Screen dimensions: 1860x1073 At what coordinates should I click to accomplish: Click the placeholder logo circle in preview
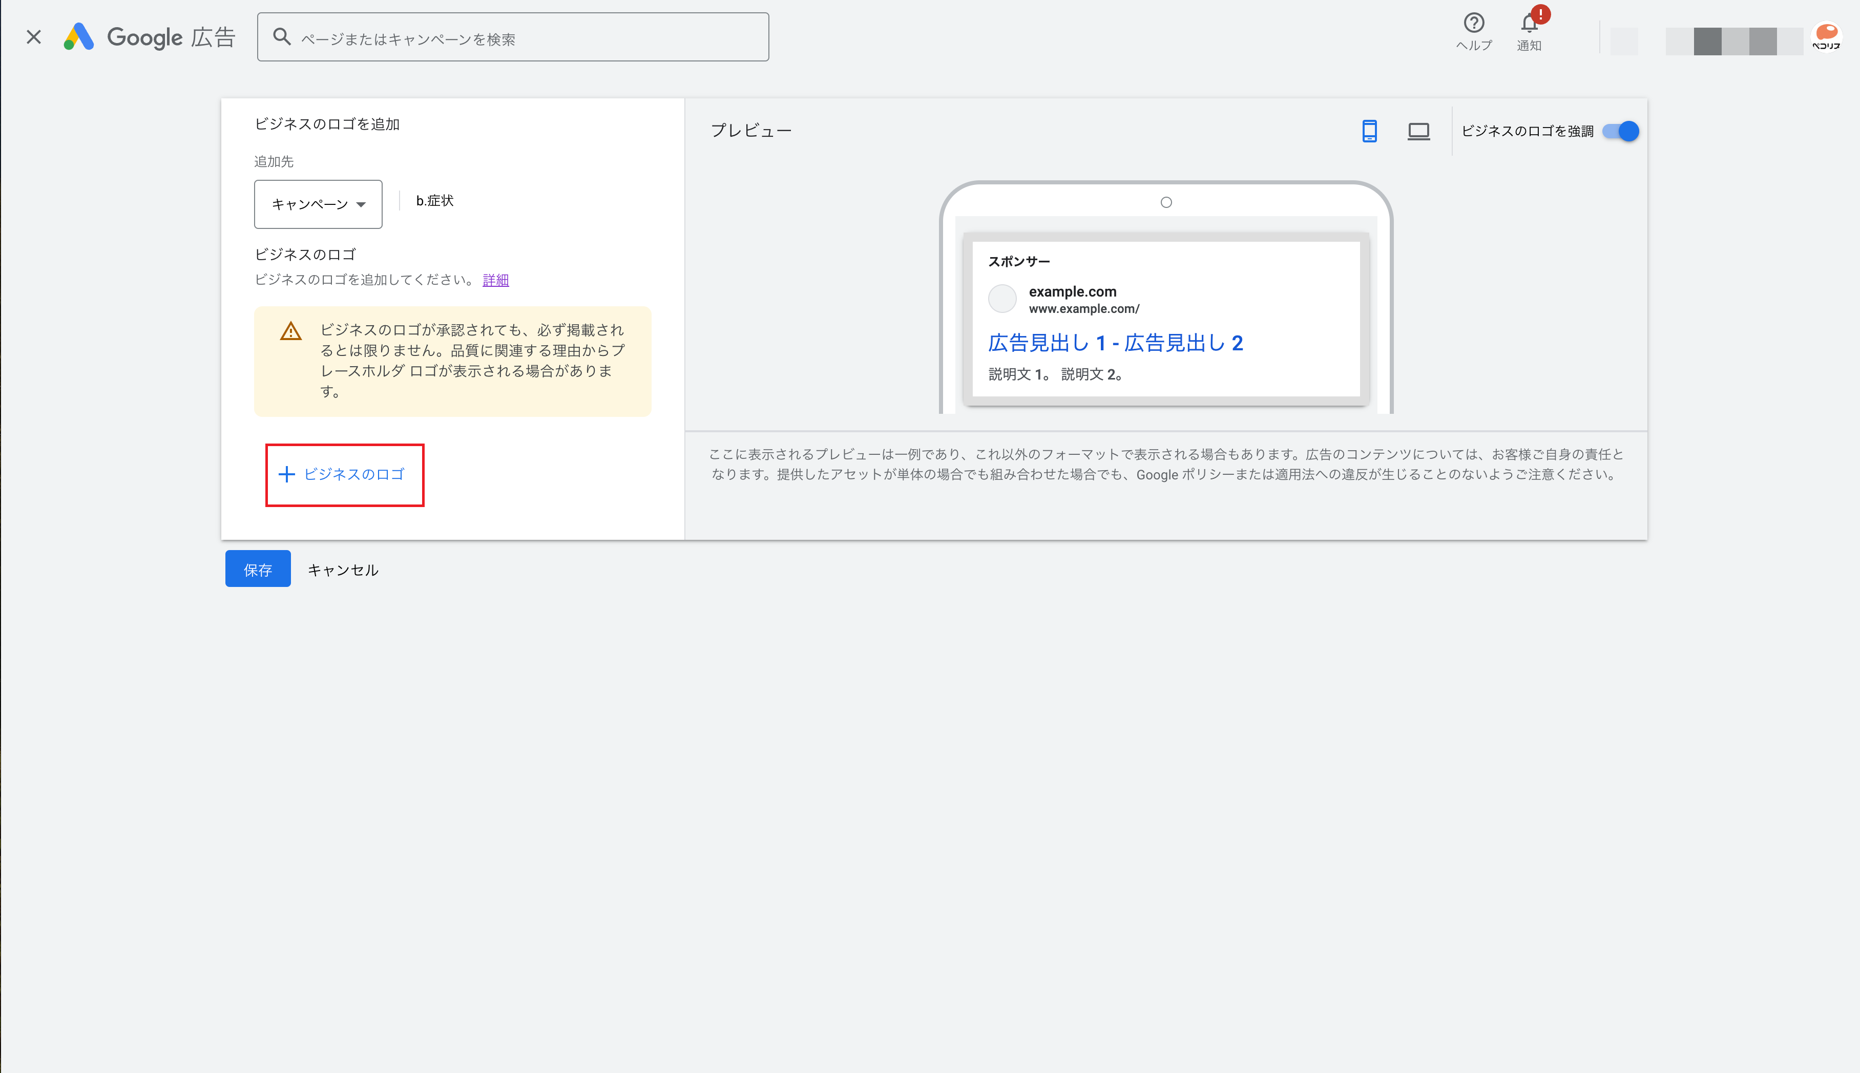[1001, 299]
